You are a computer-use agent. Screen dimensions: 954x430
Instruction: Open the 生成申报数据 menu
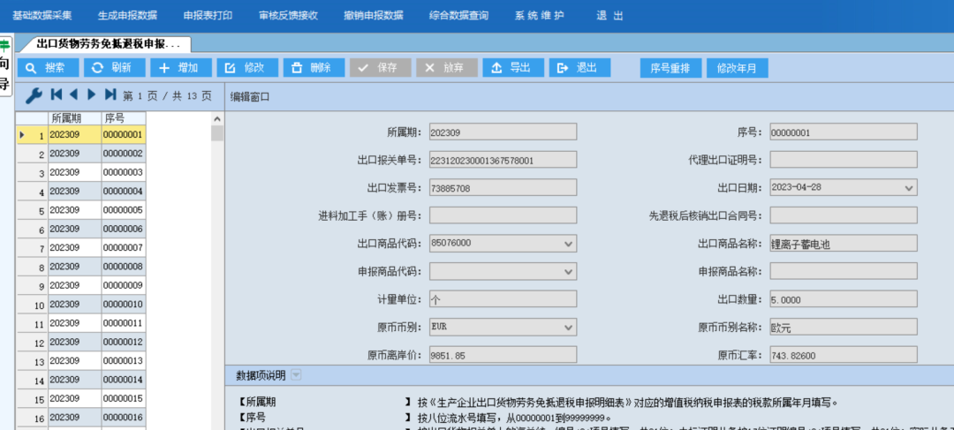127,16
